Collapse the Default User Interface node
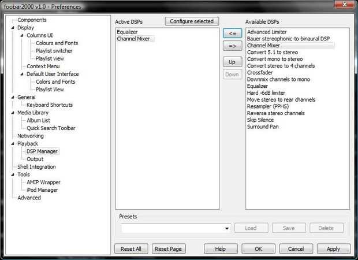Screen dimensions: 358x260 22,74
